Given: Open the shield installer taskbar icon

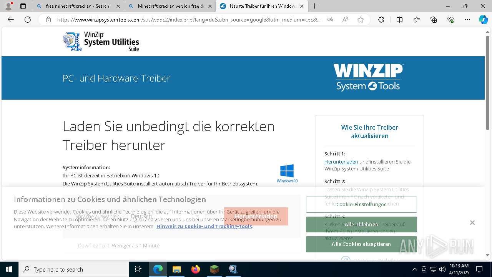Looking at the screenshot, I should click(233, 269).
